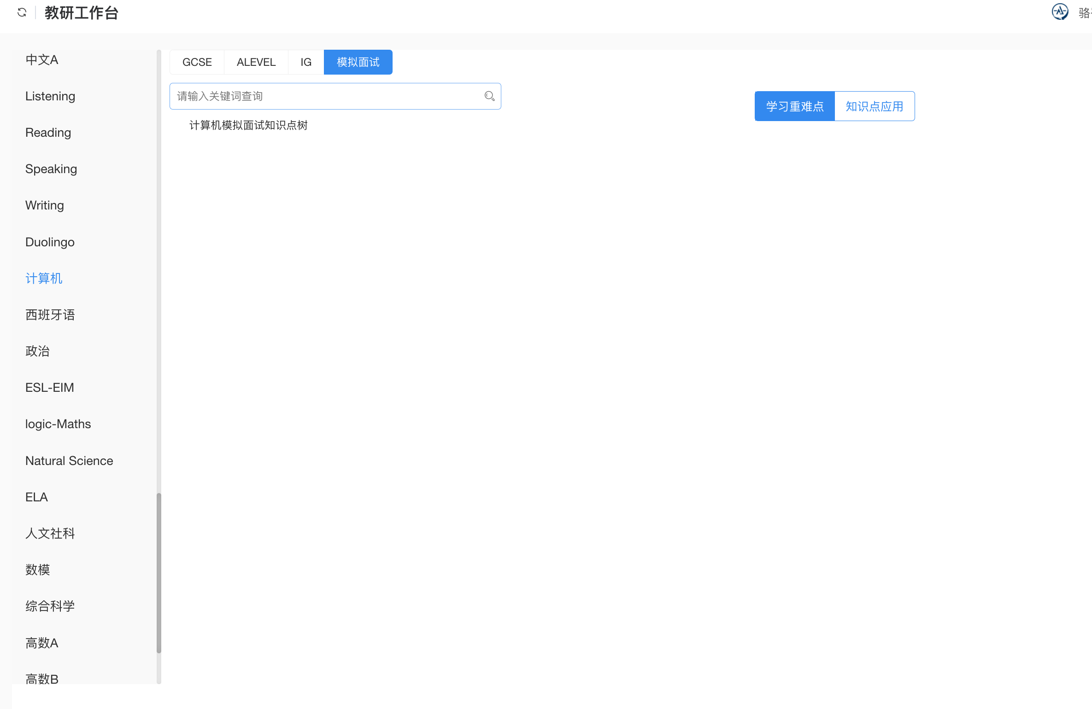Select the 模拟面试 tab

point(358,62)
